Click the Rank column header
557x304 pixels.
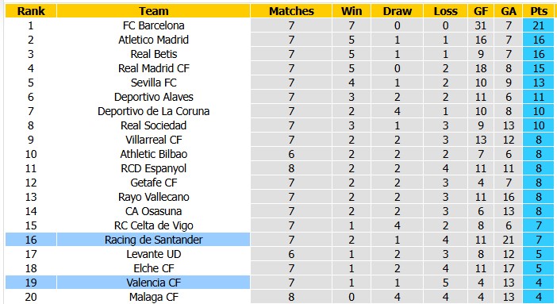tap(31, 11)
